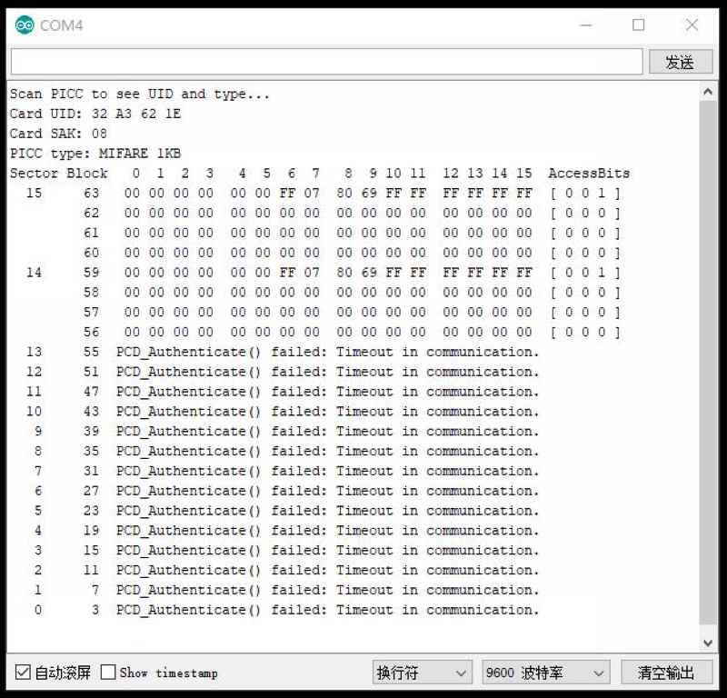The image size is (727, 698).
Task: Click sector number 15 label
Action: point(34,193)
